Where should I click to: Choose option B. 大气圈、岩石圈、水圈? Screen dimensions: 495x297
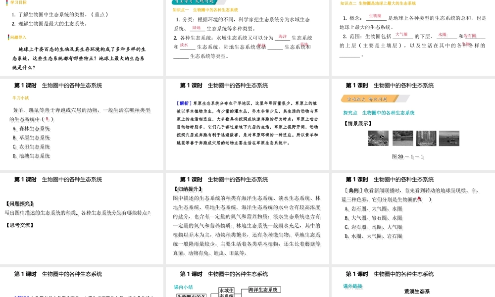point(373,218)
